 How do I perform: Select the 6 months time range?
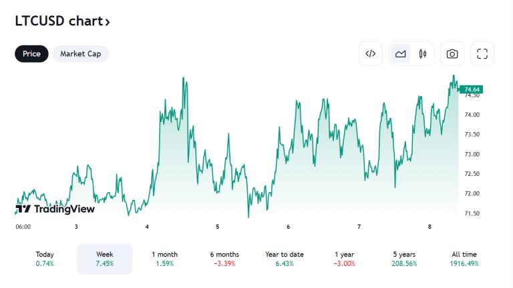(224, 259)
